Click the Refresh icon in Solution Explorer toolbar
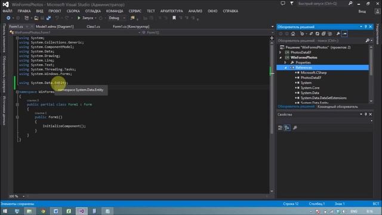 click(x=317, y=34)
